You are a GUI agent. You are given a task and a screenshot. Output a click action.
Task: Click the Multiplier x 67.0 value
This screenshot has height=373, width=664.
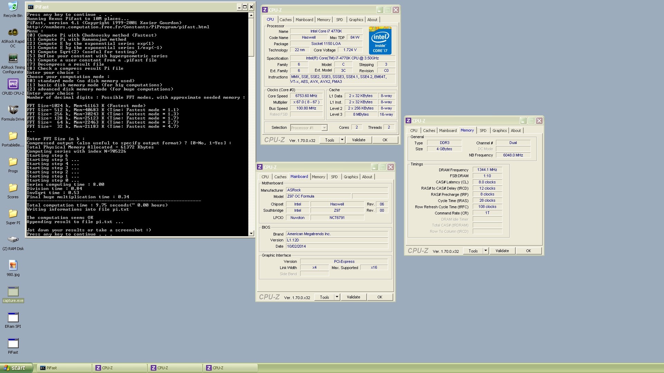point(306,102)
